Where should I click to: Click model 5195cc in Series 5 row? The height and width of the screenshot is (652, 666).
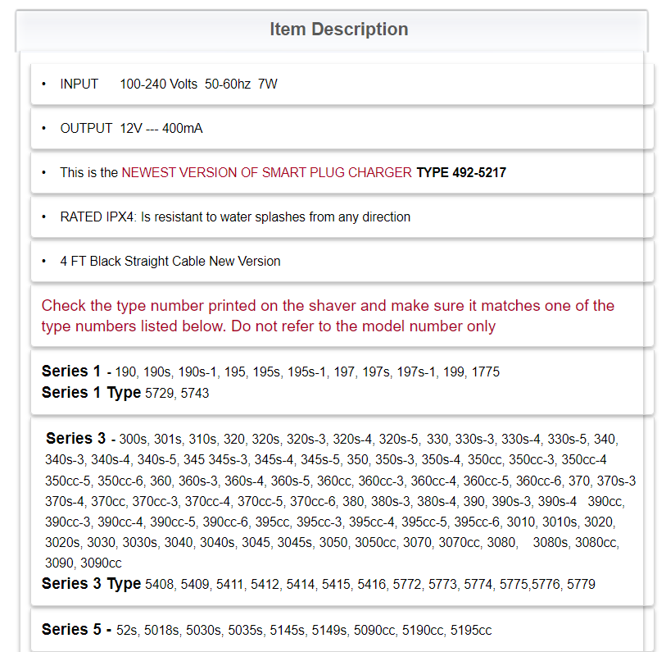point(471,631)
